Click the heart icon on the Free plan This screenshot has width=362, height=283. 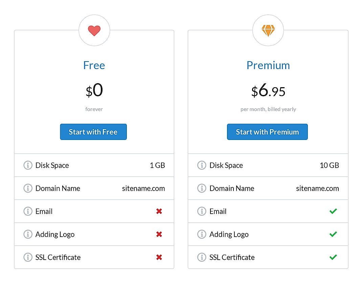click(94, 30)
